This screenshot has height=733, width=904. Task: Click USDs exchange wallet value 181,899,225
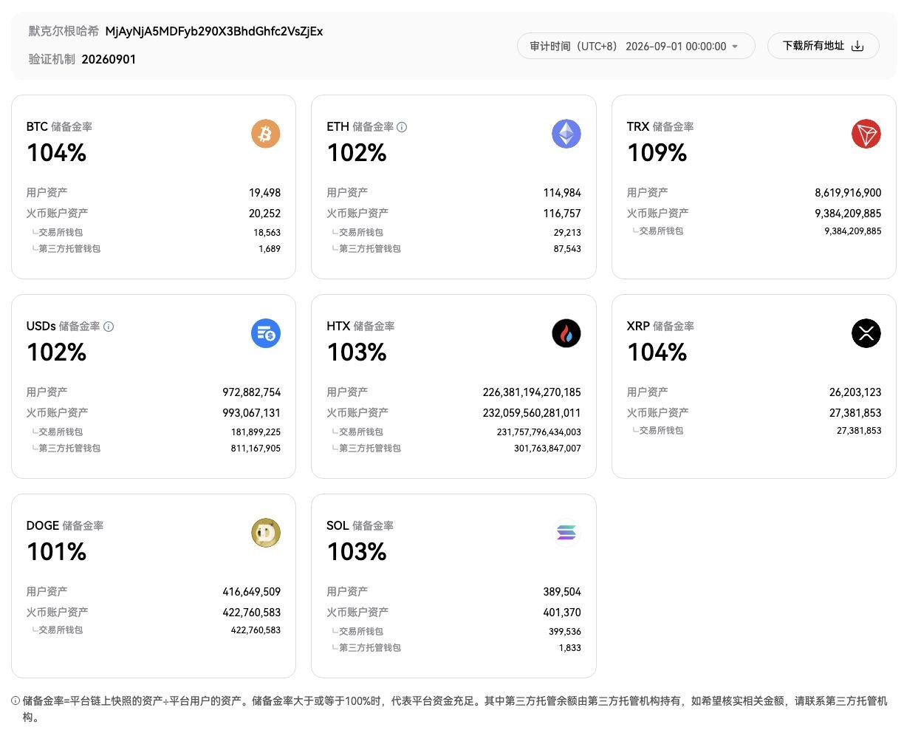coord(256,432)
